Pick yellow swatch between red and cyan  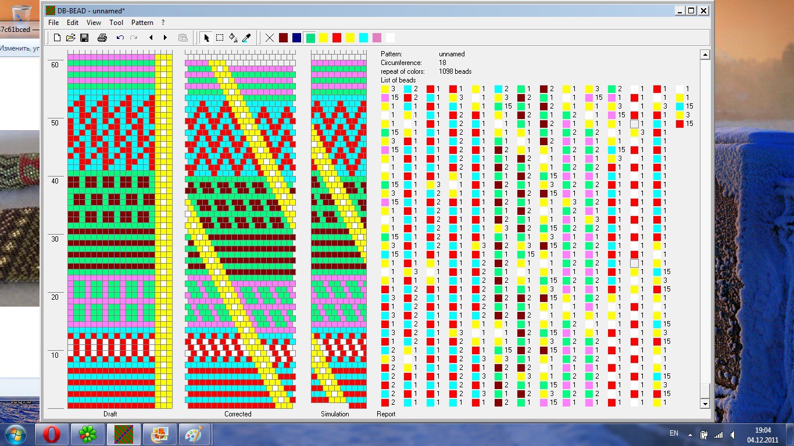click(350, 38)
